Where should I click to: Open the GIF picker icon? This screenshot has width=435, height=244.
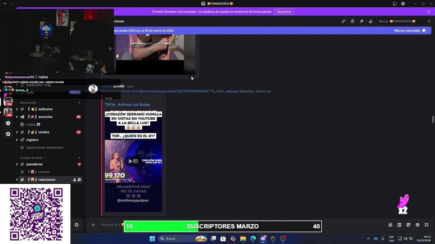399,225
